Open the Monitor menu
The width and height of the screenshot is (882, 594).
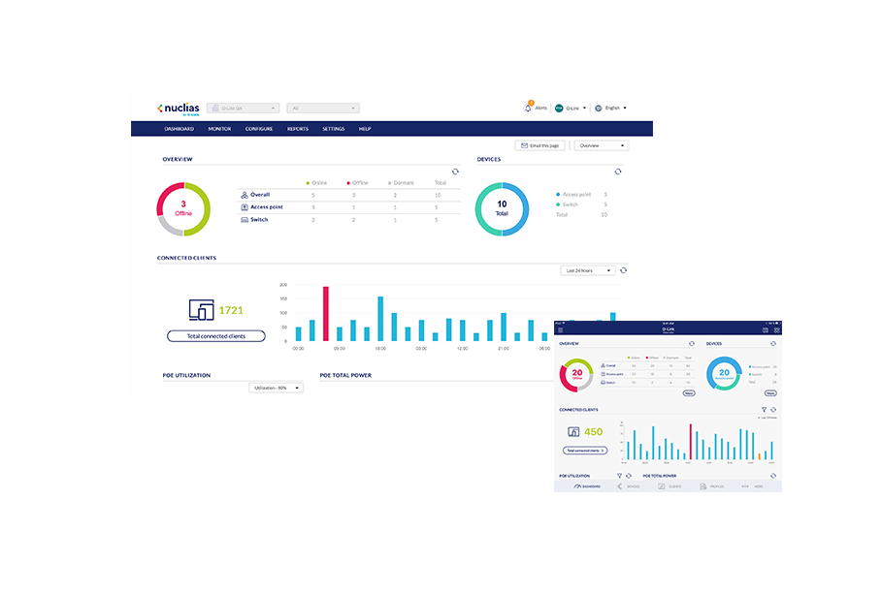(219, 129)
